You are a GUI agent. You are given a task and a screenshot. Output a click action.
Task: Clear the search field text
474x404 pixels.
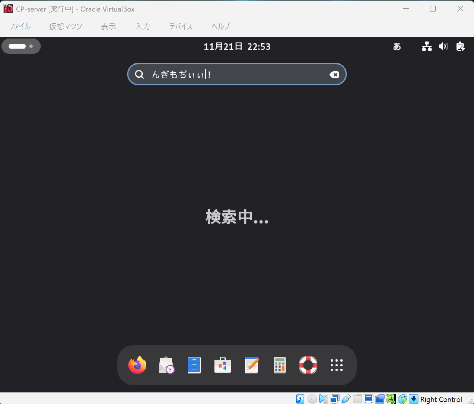click(334, 75)
